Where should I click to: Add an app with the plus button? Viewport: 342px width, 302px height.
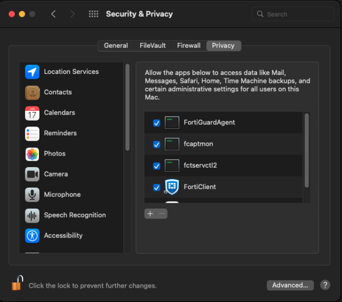(150, 214)
